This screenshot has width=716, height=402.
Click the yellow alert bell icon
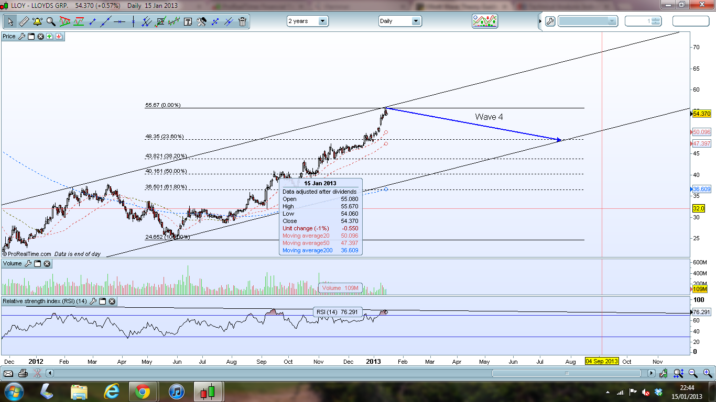point(37,21)
